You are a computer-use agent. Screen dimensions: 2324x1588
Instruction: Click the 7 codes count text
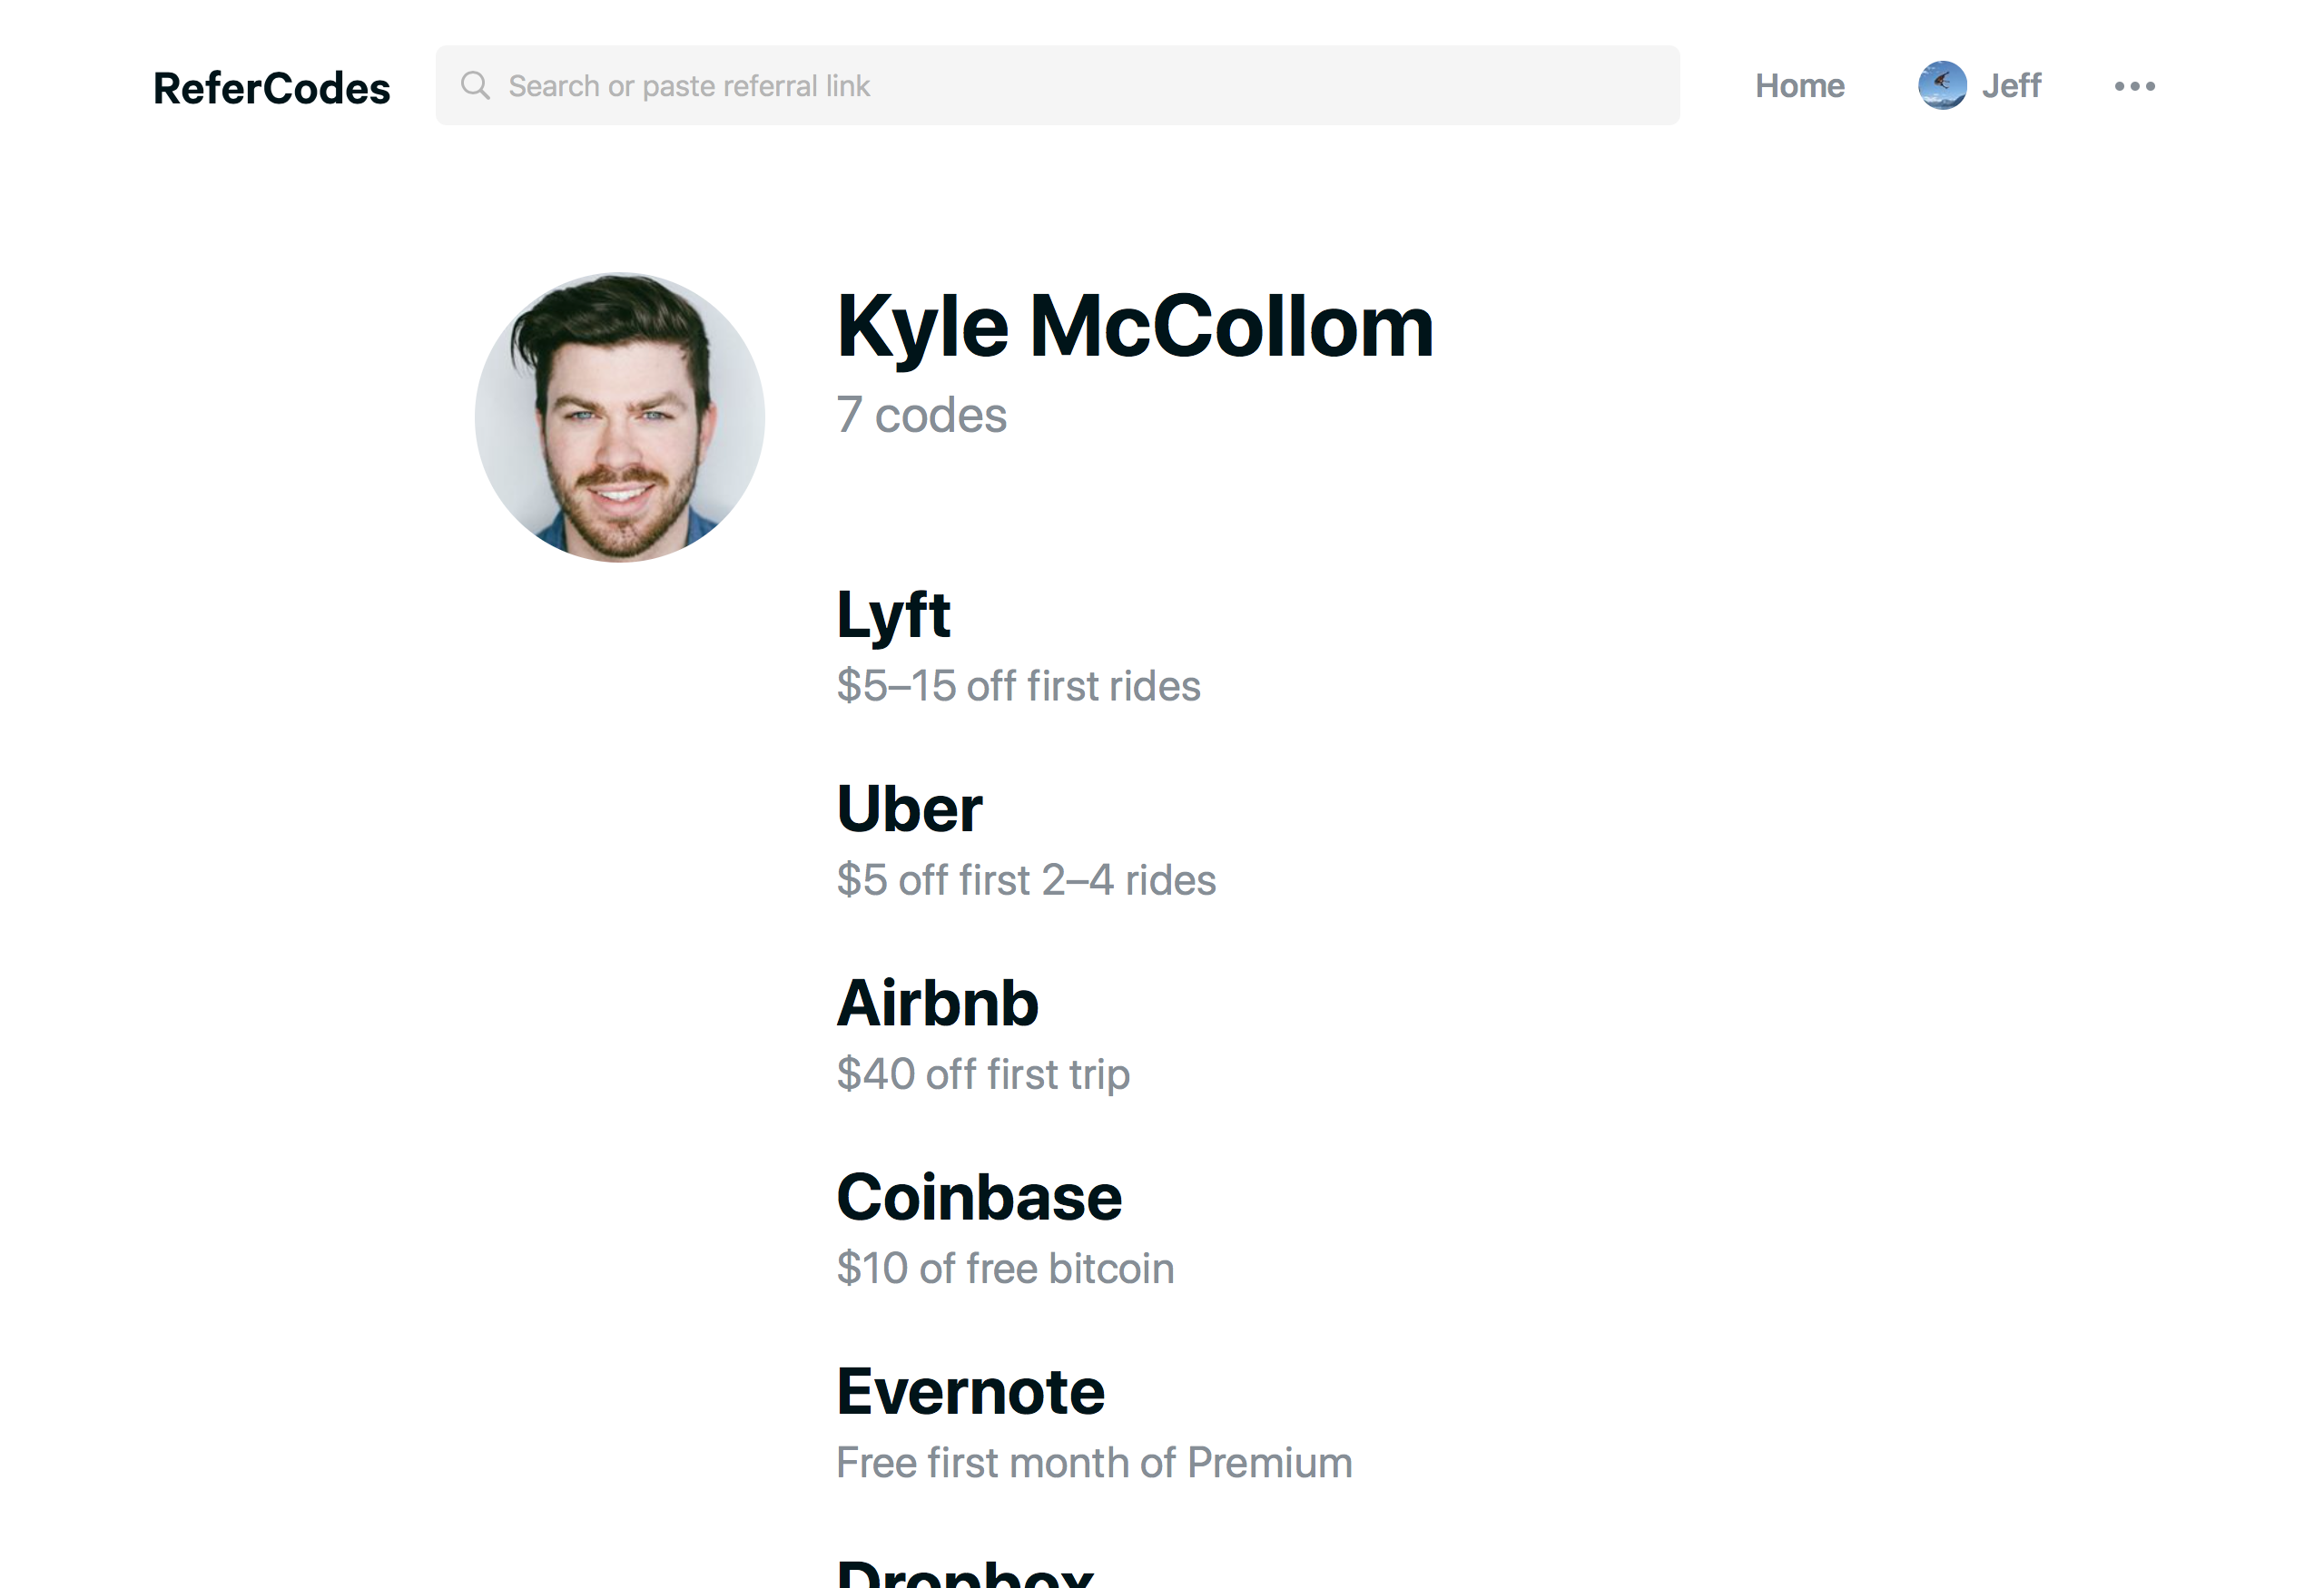point(921,415)
